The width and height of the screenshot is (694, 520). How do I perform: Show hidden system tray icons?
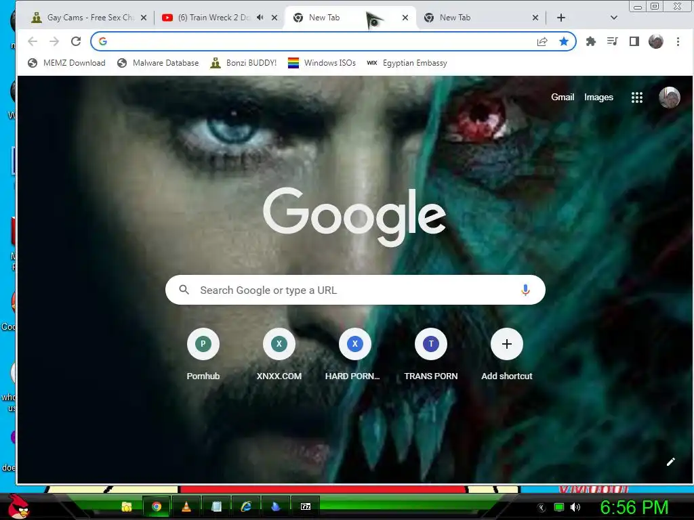coord(541,508)
